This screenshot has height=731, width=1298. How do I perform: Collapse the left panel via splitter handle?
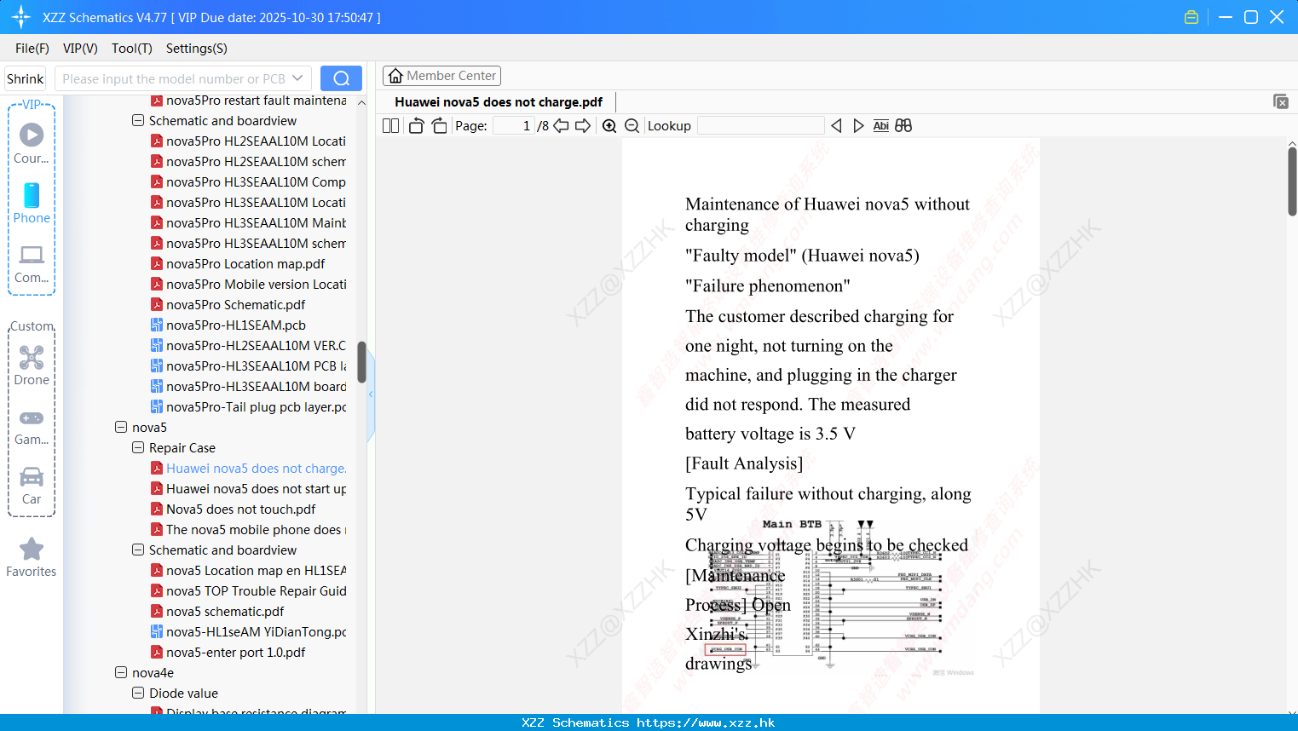(x=371, y=394)
